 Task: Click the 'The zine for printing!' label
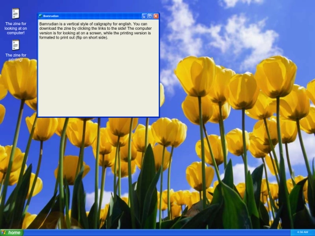tap(16, 57)
